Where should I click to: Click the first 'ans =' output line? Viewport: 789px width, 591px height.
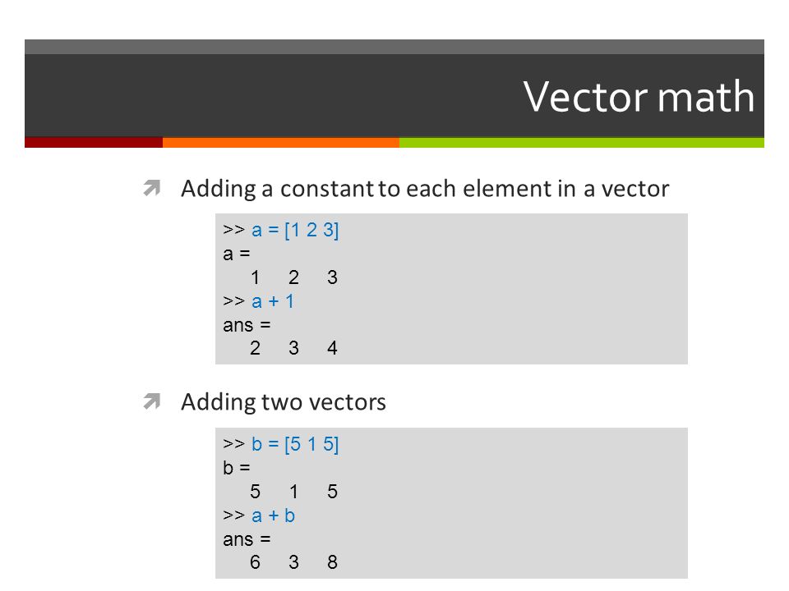pos(247,326)
